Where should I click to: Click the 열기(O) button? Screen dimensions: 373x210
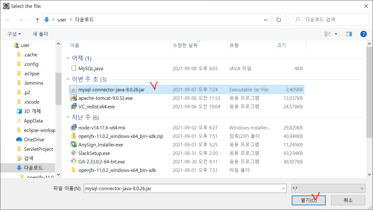point(308,200)
